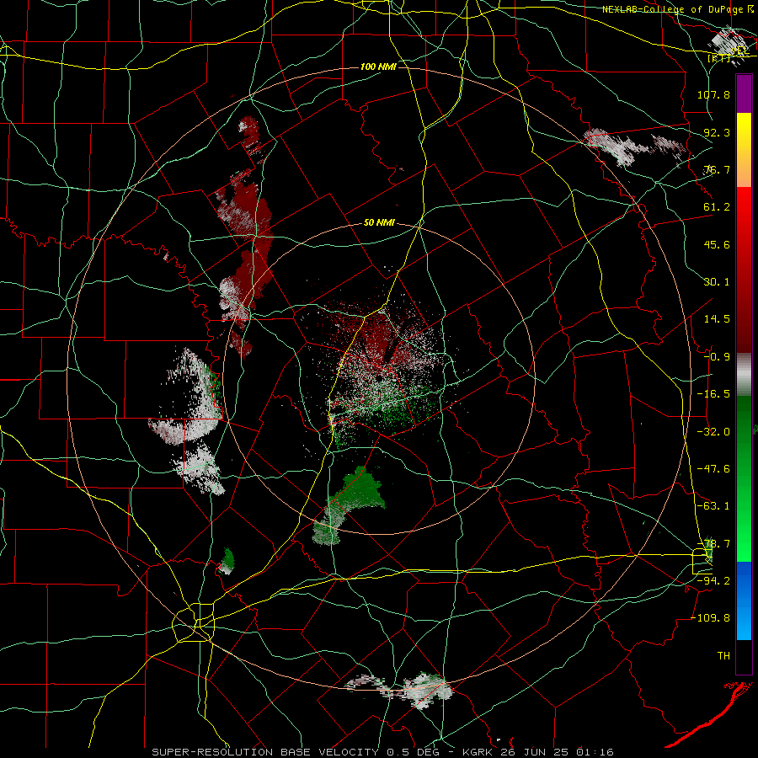The height and width of the screenshot is (758, 758).
Task: Select the -109.8 velocity scale value
Action: coord(711,618)
